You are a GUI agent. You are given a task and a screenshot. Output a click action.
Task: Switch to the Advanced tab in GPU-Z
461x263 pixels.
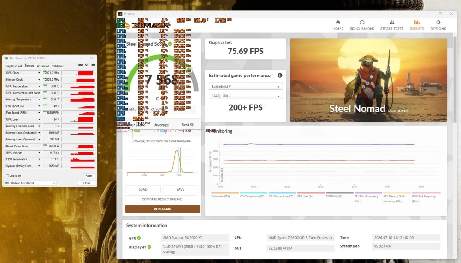43,66
